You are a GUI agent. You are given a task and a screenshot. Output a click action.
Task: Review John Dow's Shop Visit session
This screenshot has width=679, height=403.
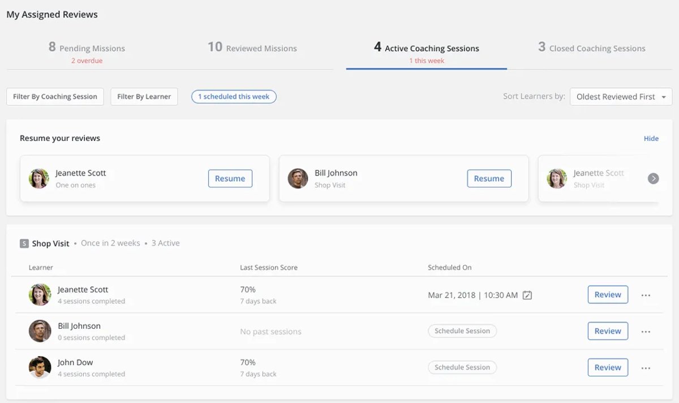point(608,367)
